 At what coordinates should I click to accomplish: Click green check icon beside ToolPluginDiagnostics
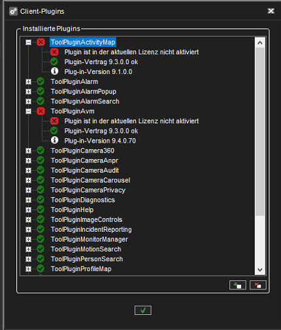41,200
